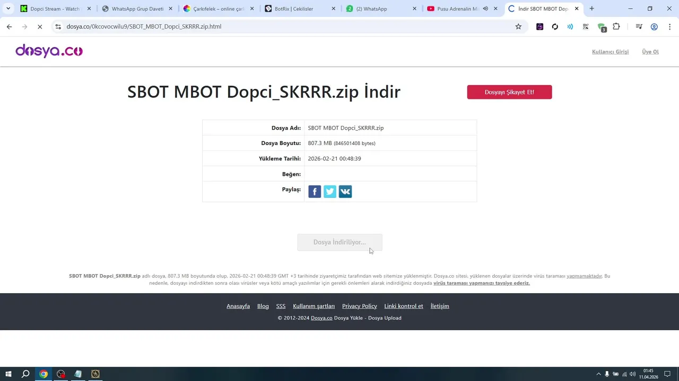
Task: Open Dosya.co link in copyright line
Action: coord(321,318)
